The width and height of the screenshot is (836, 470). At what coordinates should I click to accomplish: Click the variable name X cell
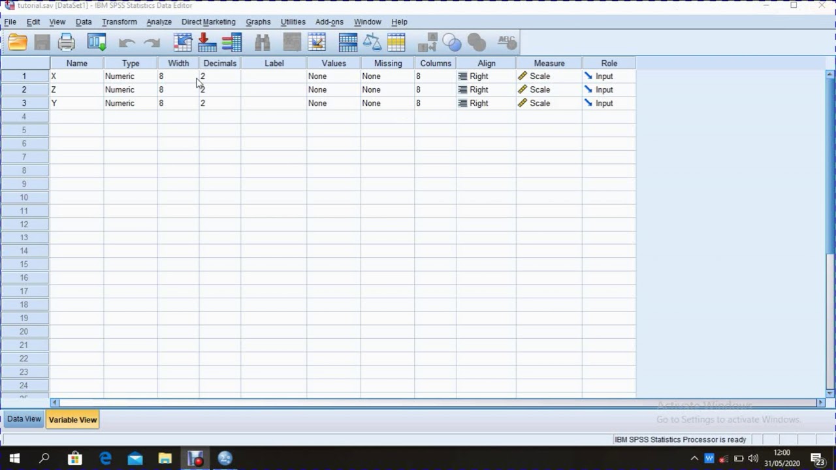(x=76, y=76)
